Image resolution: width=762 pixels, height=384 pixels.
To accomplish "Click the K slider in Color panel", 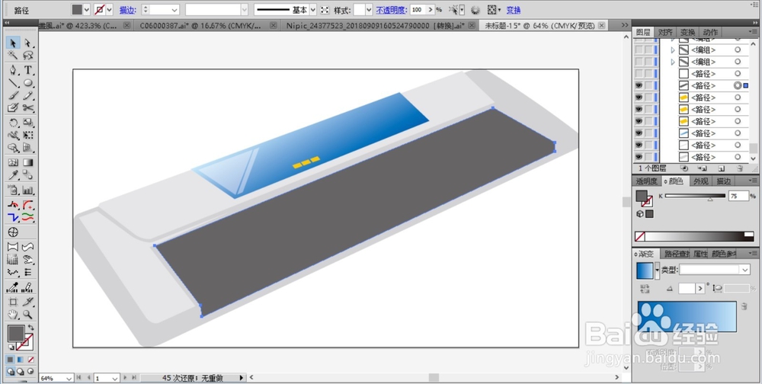I will pyautogui.click(x=695, y=196).
